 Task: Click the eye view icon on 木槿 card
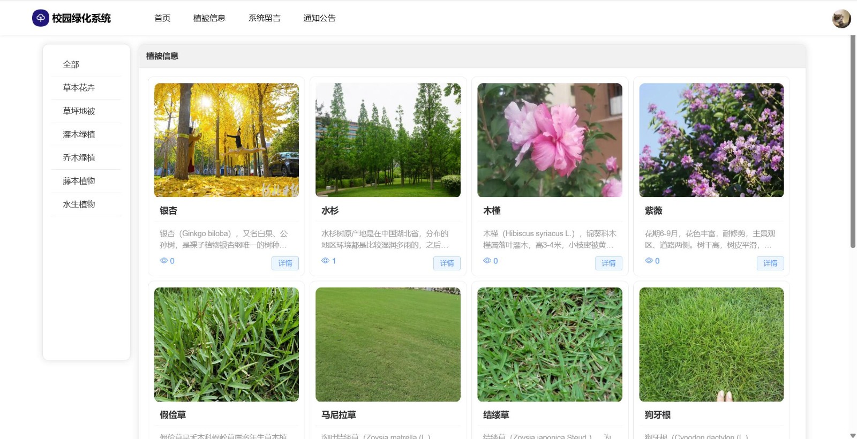click(x=487, y=261)
